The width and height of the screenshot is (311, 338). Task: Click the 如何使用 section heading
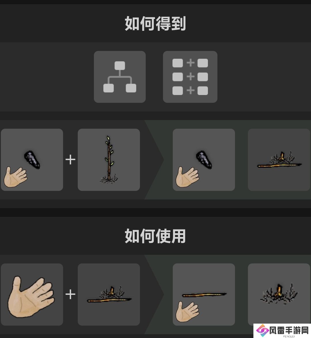click(x=155, y=236)
